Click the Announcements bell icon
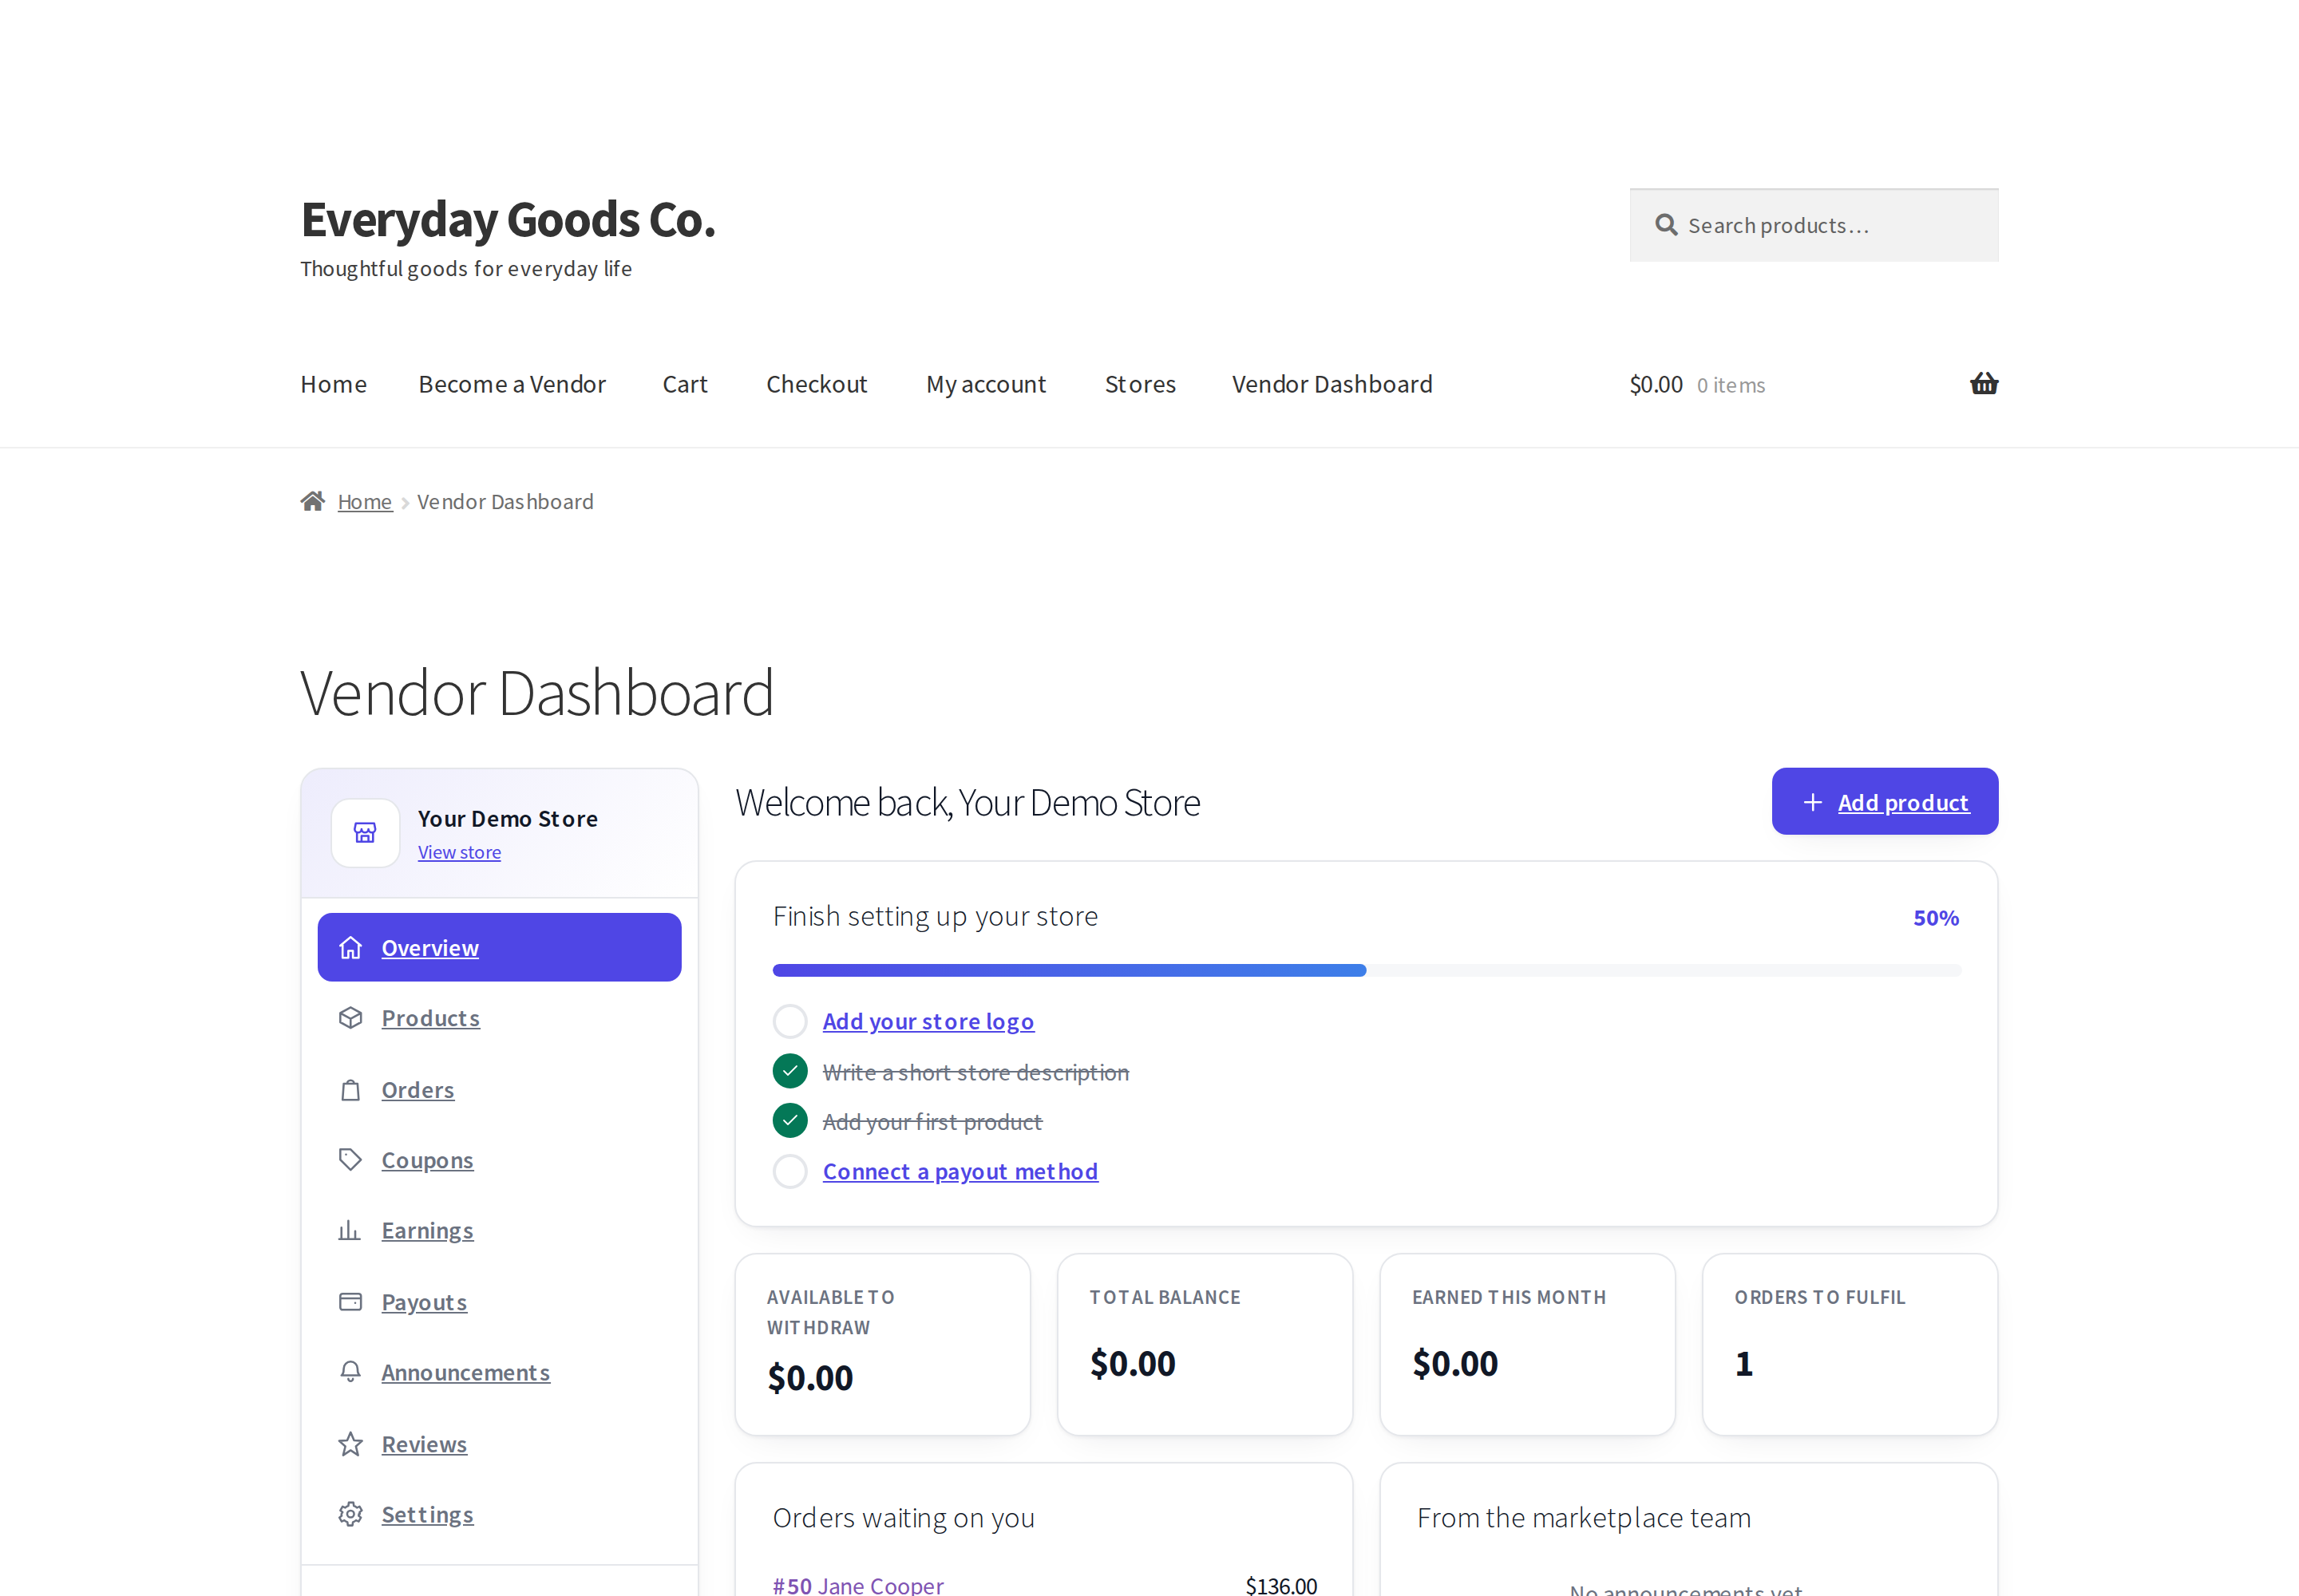 pyautogui.click(x=350, y=1372)
